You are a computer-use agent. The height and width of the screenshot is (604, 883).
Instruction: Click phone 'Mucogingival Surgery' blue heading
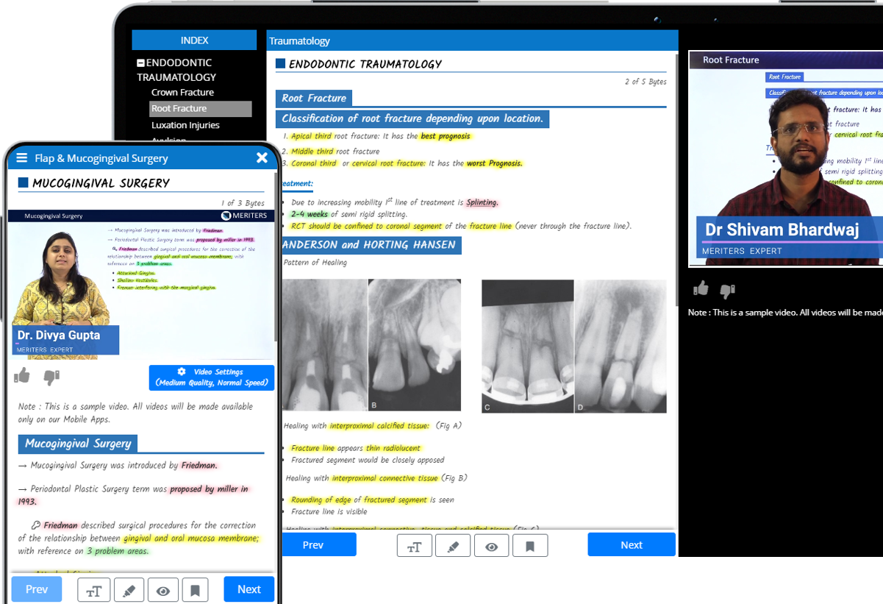click(x=78, y=444)
